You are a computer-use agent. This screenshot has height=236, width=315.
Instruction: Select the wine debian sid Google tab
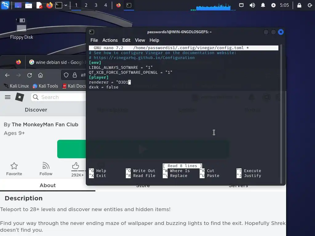click(x=57, y=62)
